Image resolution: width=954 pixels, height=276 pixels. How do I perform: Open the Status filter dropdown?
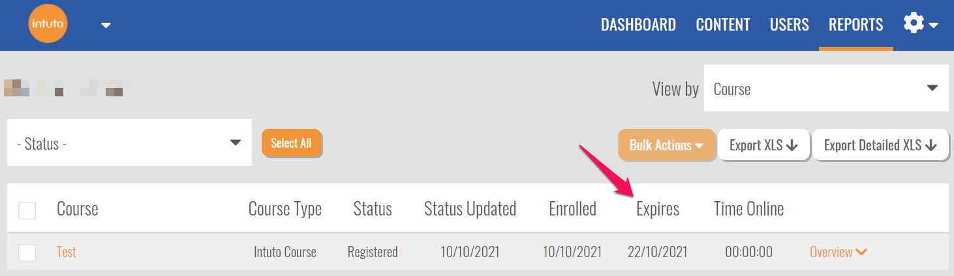(x=129, y=143)
